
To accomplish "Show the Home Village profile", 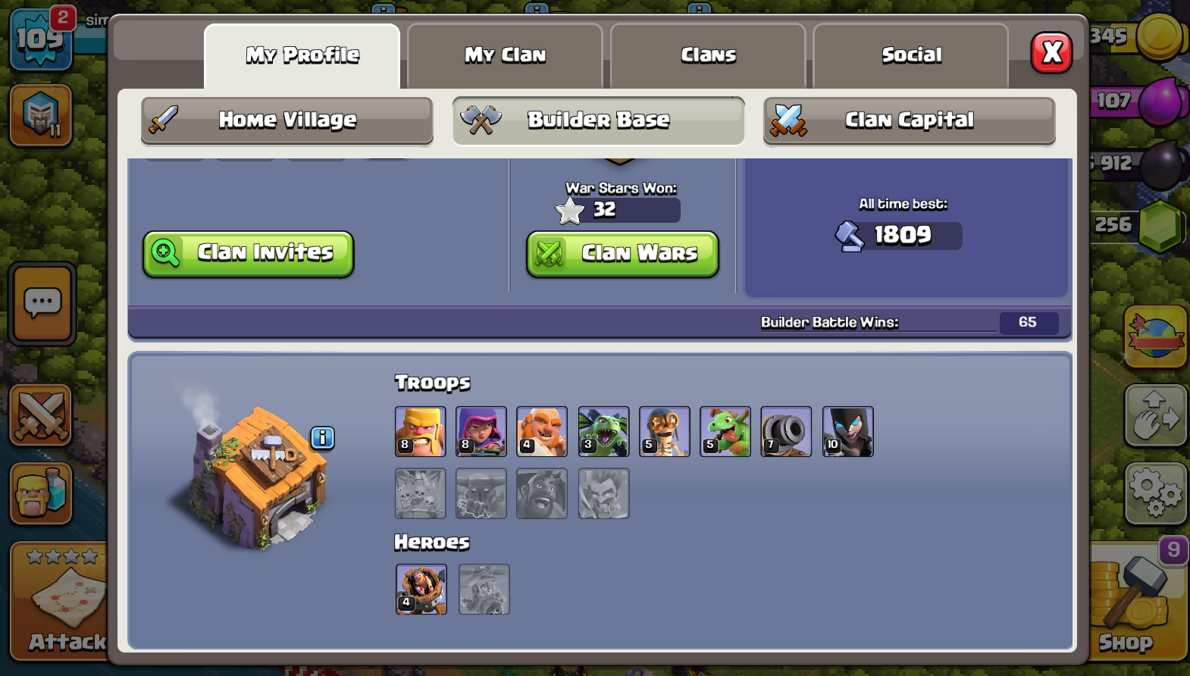I will (287, 120).
